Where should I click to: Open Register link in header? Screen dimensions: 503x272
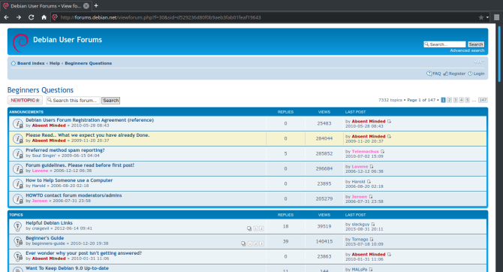[454, 74]
